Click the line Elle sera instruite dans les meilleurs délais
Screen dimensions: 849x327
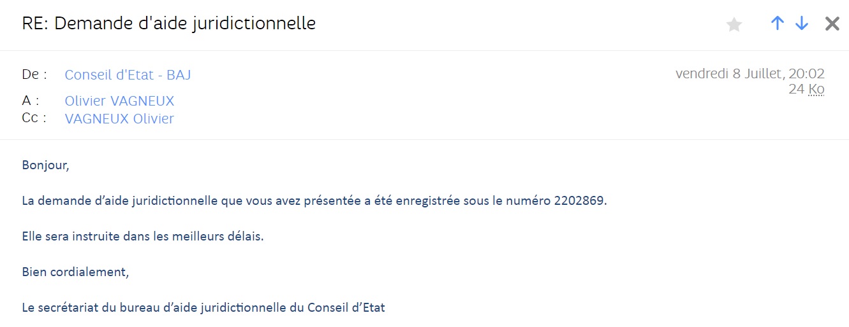142,237
